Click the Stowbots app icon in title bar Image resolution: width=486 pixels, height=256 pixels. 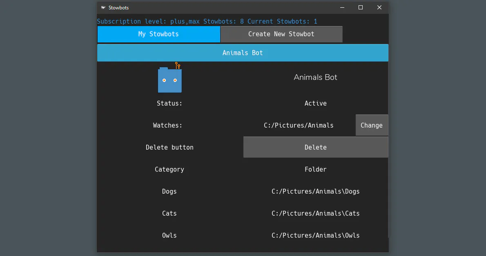103,7
